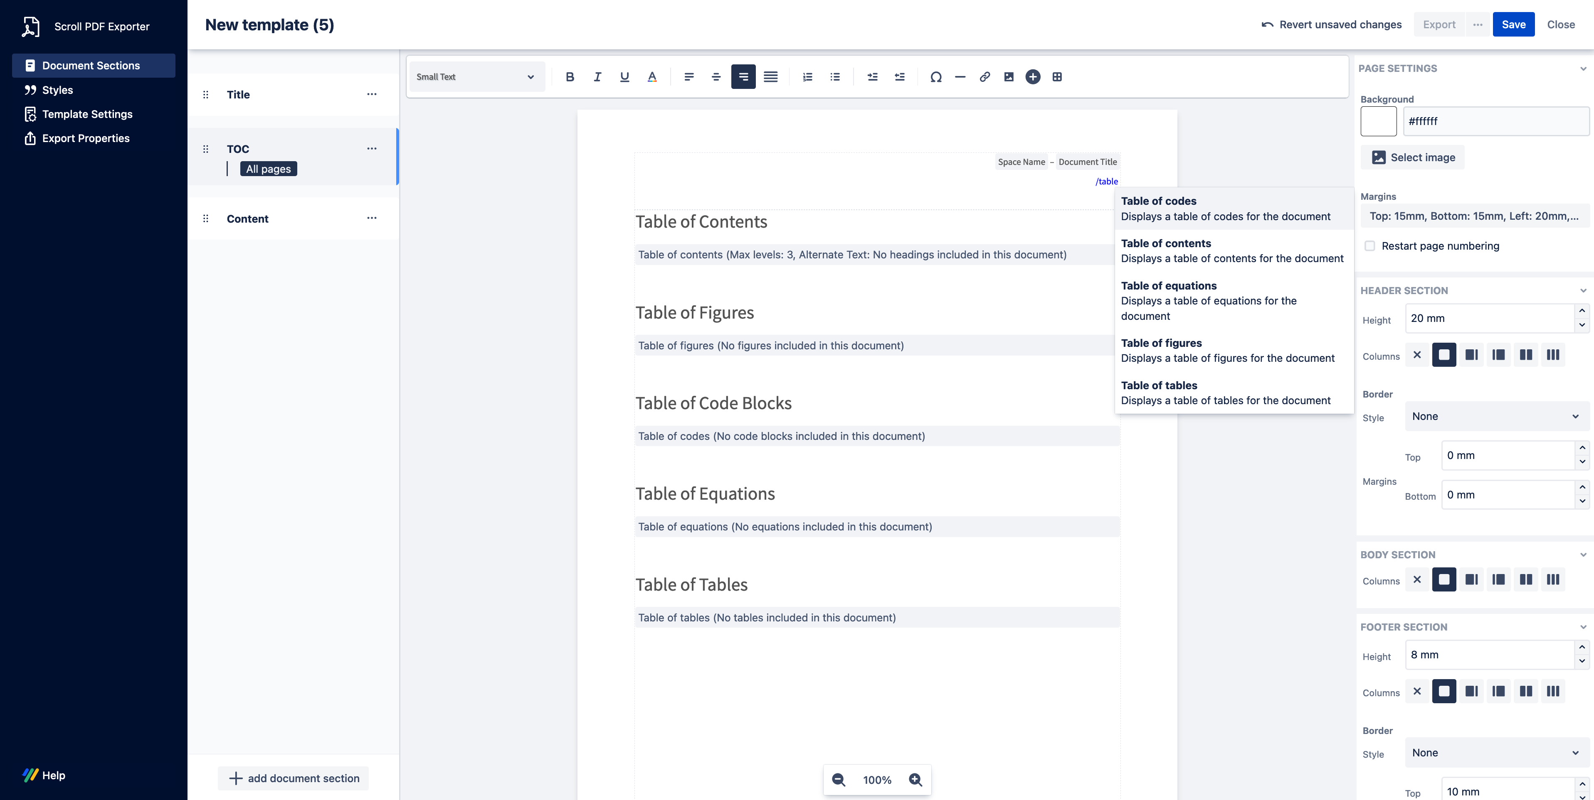The image size is (1594, 800).
Task: Select three-column layout in Body Section
Action: point(1552,579)
